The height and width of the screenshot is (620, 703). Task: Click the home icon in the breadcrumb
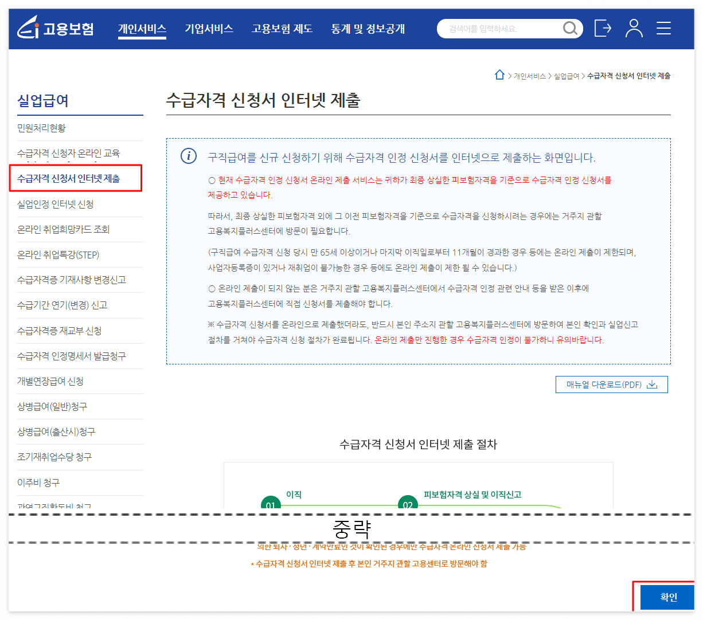pos(499,75)
